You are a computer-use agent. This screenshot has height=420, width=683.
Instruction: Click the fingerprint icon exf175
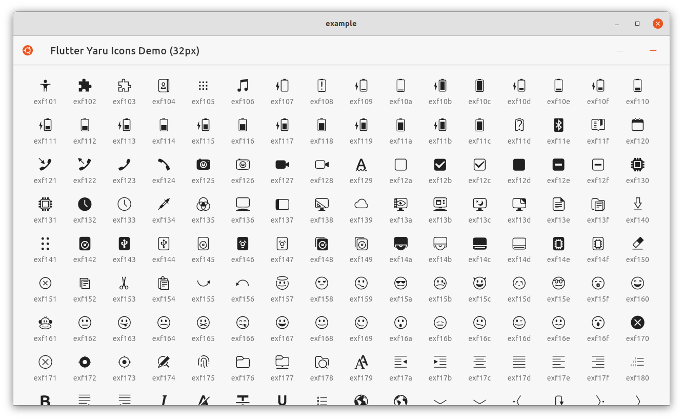point(203,362)
